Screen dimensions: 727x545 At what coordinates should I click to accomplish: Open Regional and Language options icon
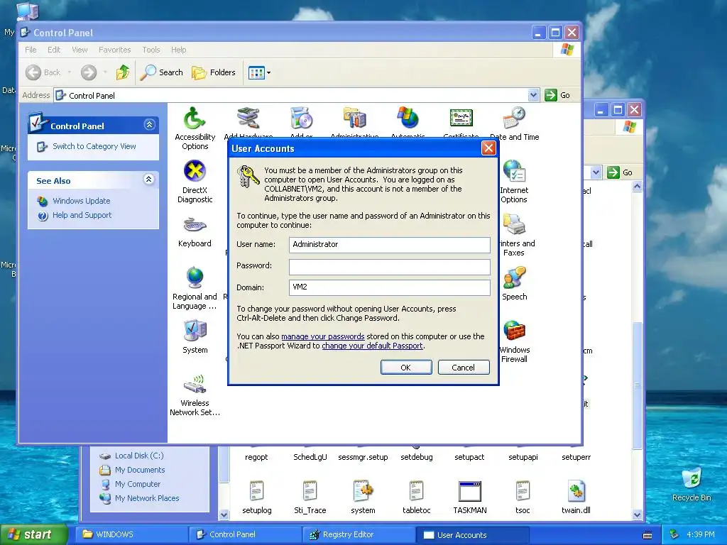(195, 288)
